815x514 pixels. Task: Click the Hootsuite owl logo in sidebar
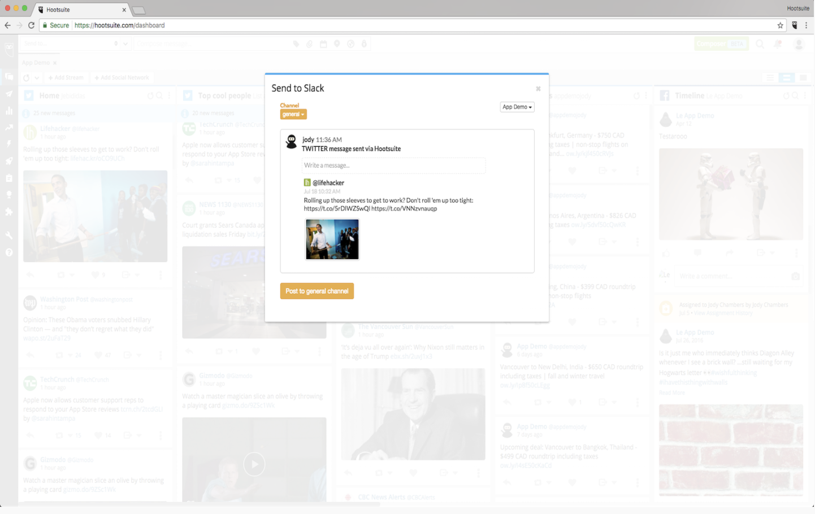click(x=9, y=50)
